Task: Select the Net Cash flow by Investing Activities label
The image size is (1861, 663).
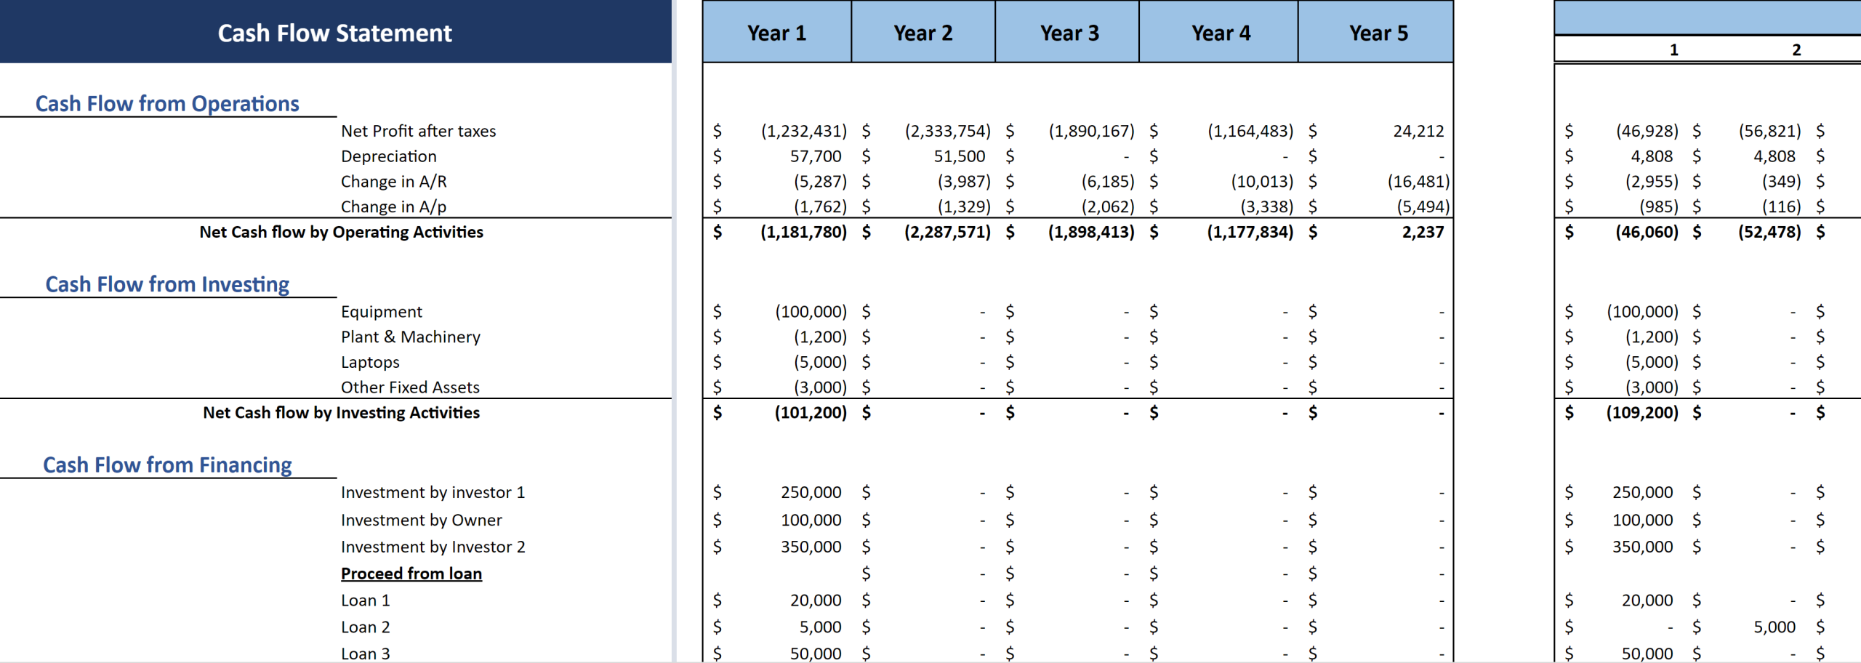Action: (341, 413)
